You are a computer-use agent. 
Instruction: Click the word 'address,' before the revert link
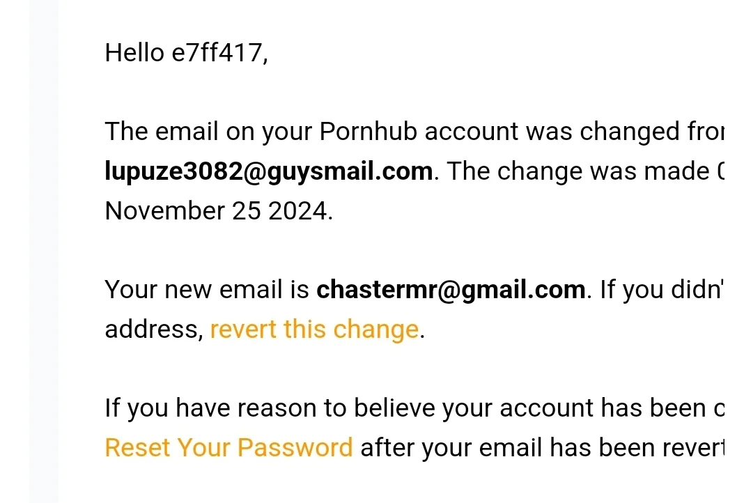(154, 330)
